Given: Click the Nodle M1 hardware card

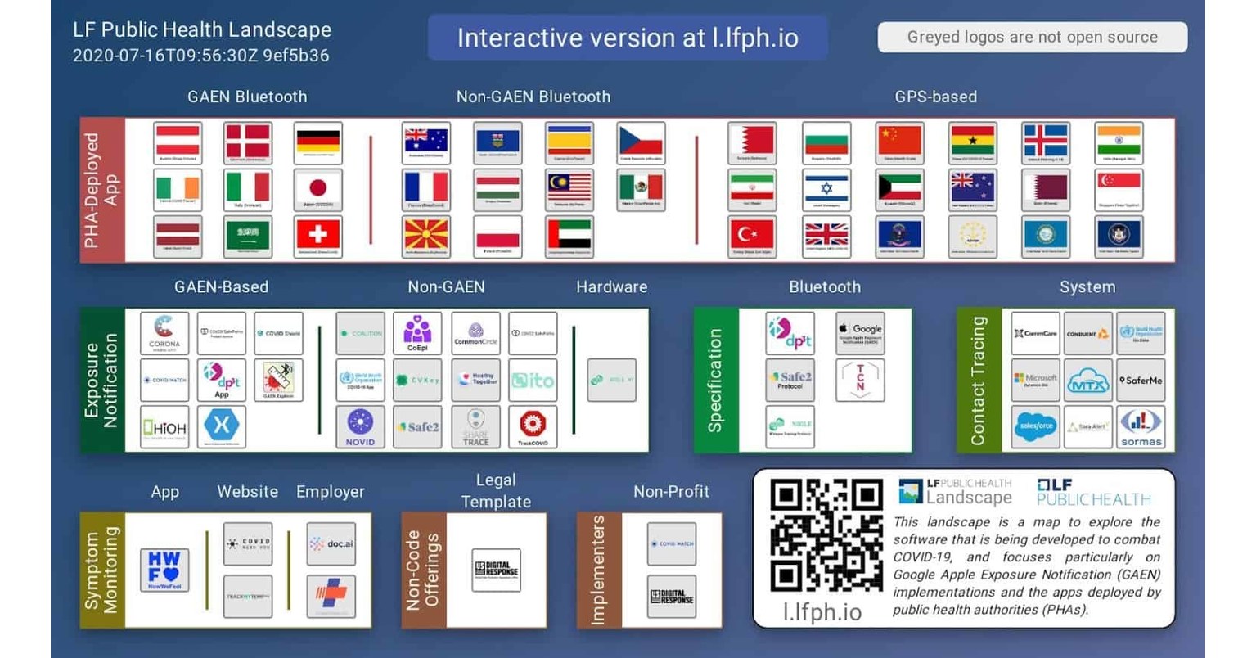Looking at the screenshot, I should coord(612,380).
